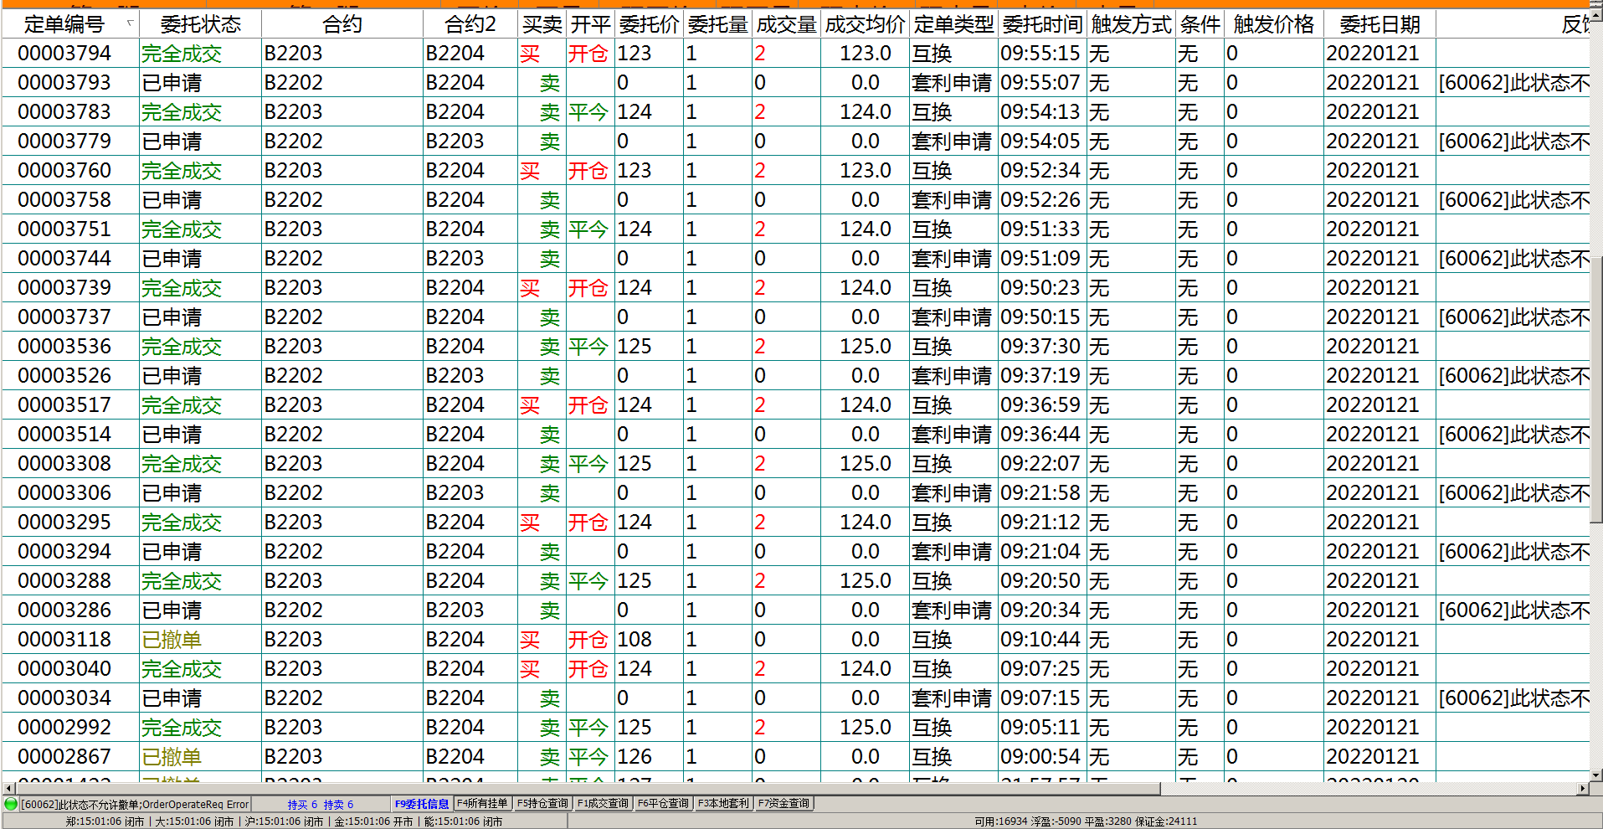Select order number 00003517
1603x829 pixels.
tap(64, 405)
